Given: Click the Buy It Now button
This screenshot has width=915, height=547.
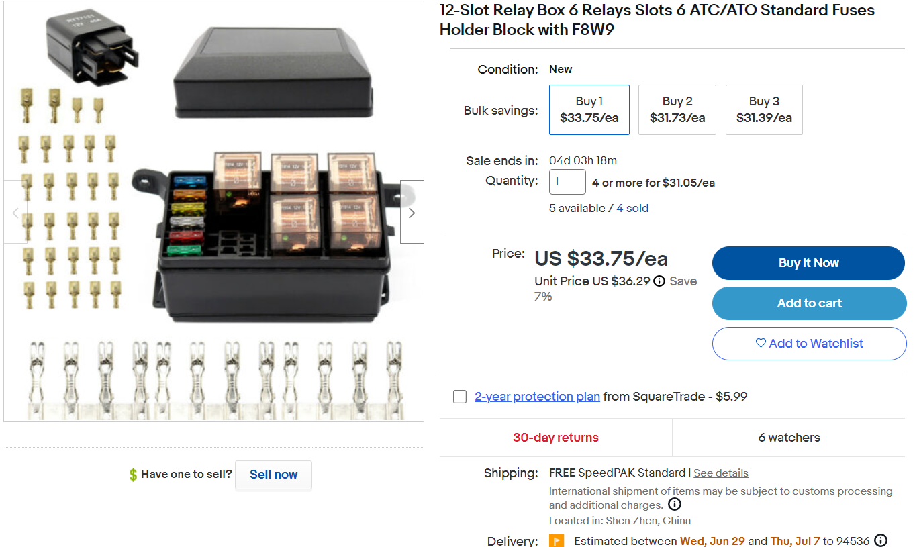Looking at the screenshot, I should point(808,263).
